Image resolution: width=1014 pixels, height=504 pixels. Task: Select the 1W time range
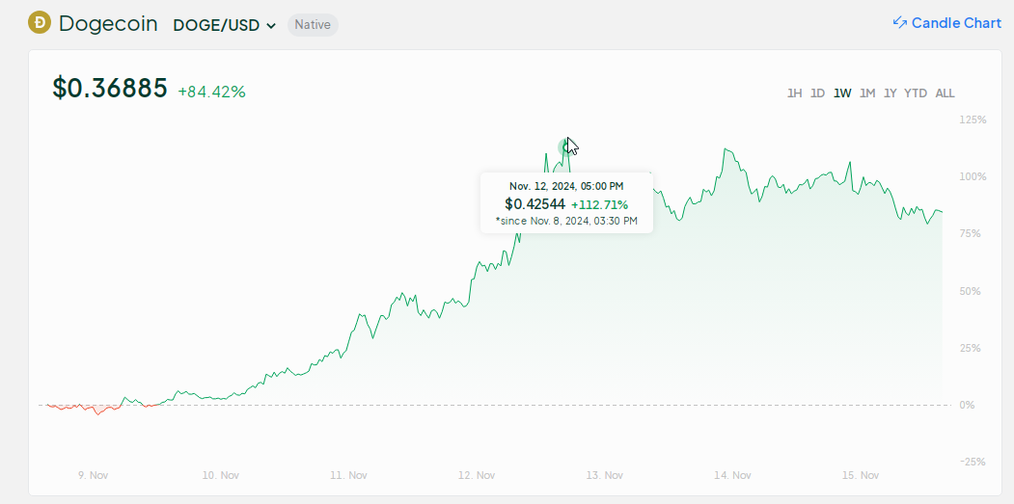pyautogui.click(x=842, y=93)
